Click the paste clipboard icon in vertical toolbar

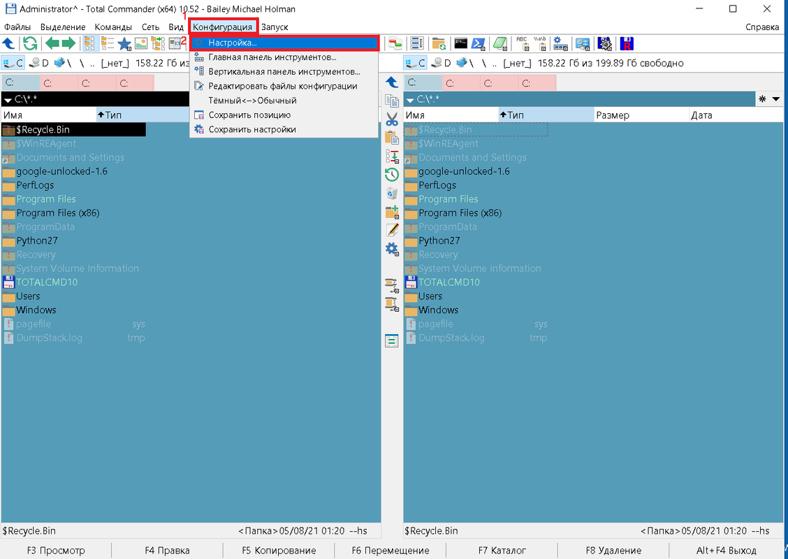pyautogui.click(x=392, y=138)
